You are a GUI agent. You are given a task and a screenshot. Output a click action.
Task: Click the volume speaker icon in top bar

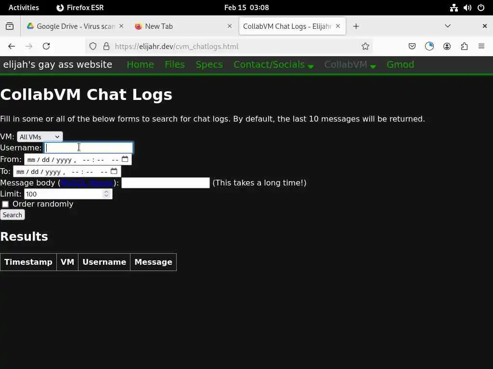(467, 8)
